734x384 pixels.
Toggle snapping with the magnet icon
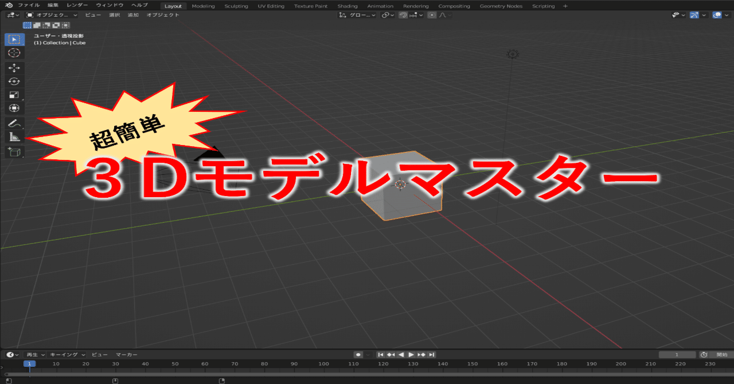(x=403, y=15)
